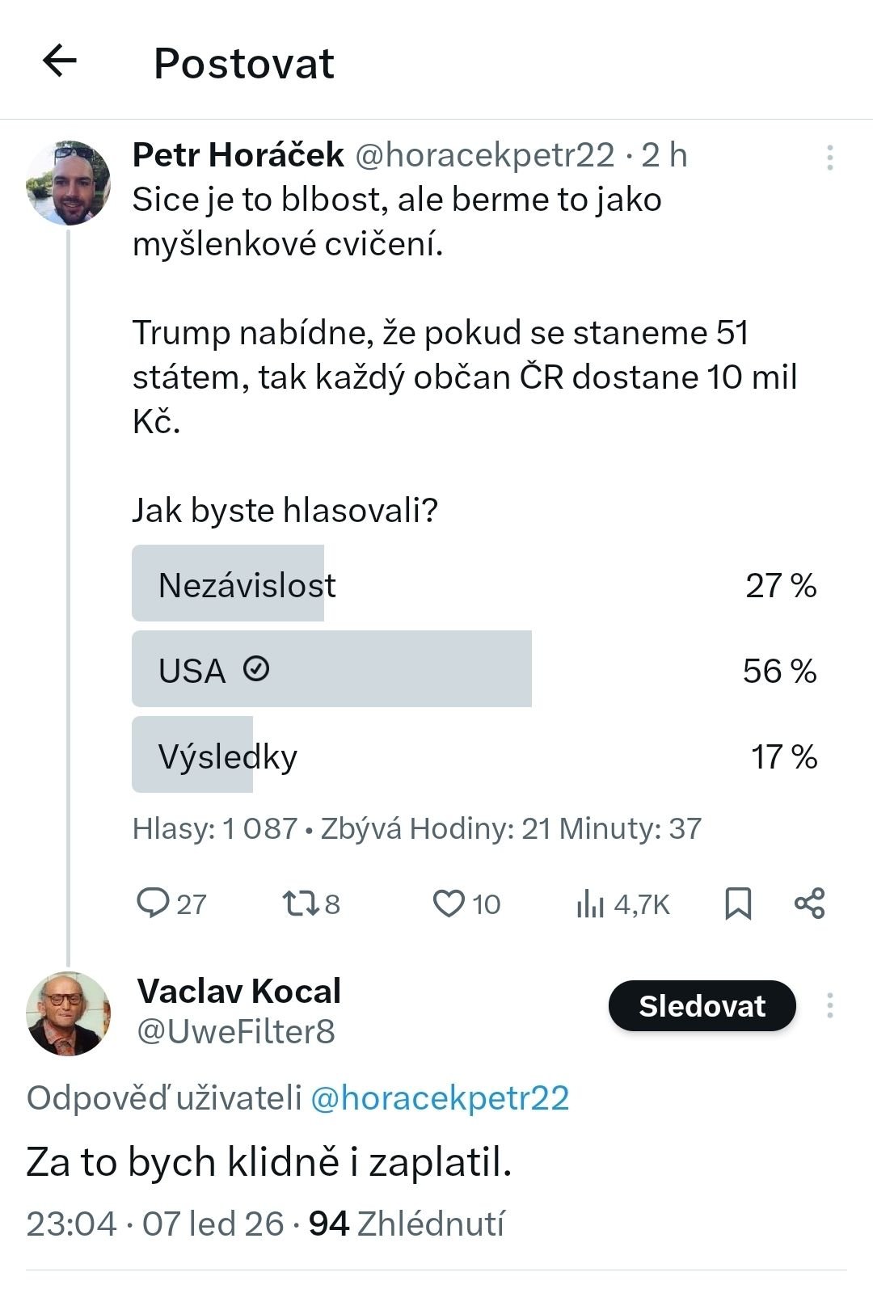This screenshot has height=1289, width=873.
Task: View post analytics showing 4,7K views
Action: click(x=622, y=904)
